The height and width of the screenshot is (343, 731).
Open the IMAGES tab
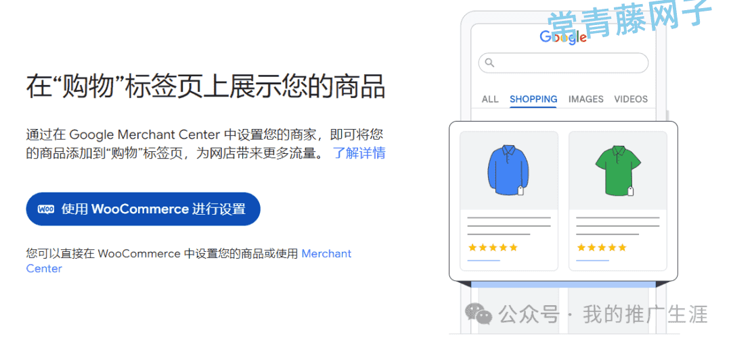click(585, 99)
